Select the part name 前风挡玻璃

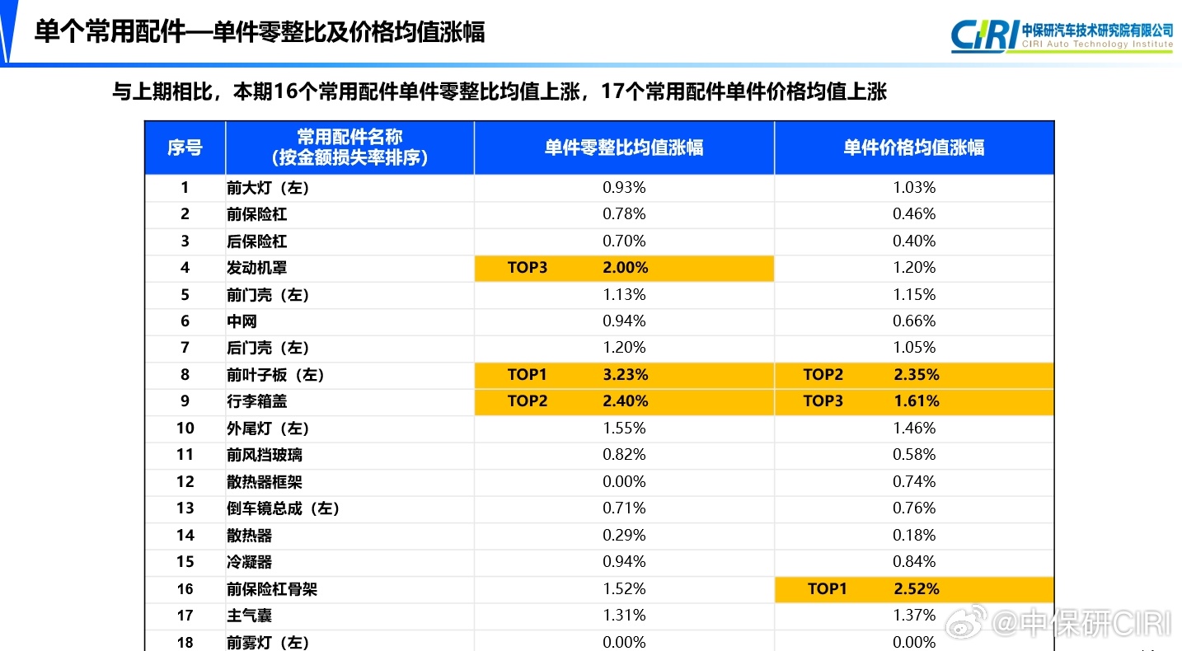point(265,455)
